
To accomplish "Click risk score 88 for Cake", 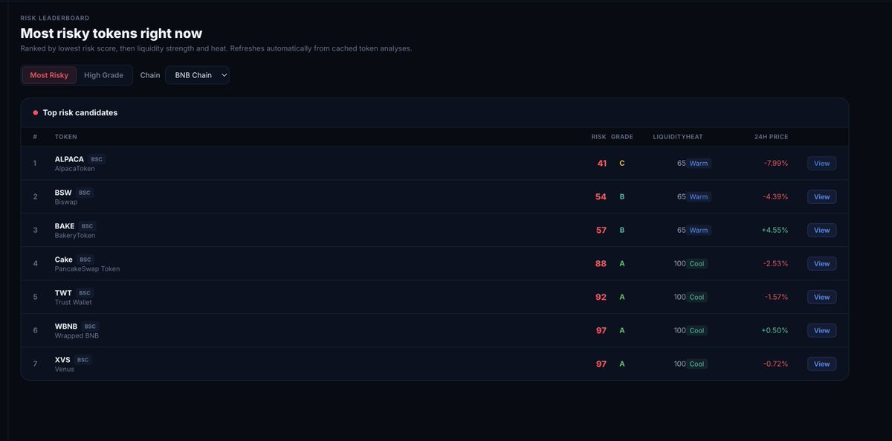I will [601, 264].
